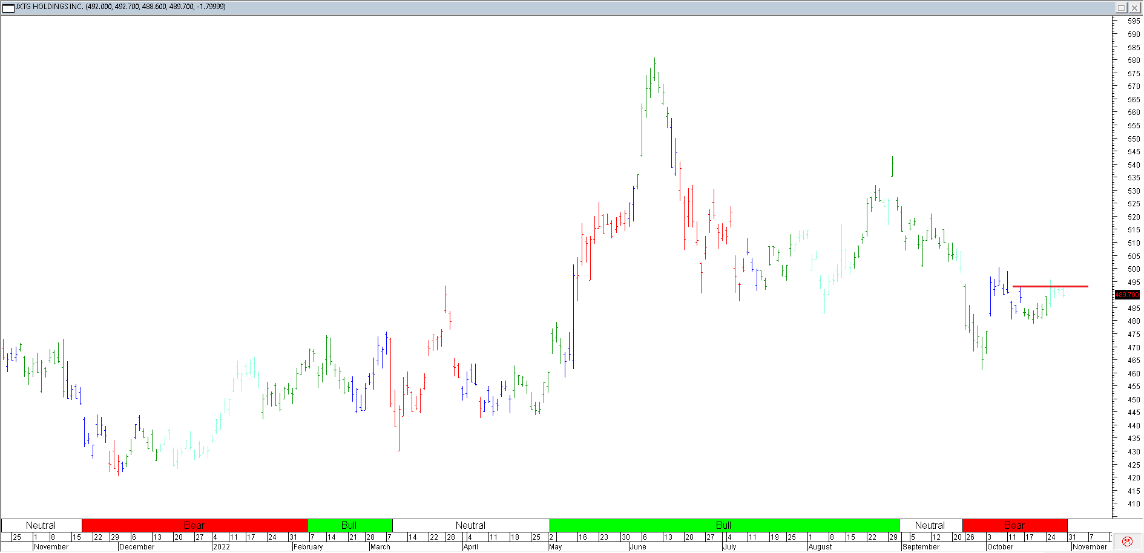
Task: Click the date 12 under September
Action: click(x=936, y=537)
